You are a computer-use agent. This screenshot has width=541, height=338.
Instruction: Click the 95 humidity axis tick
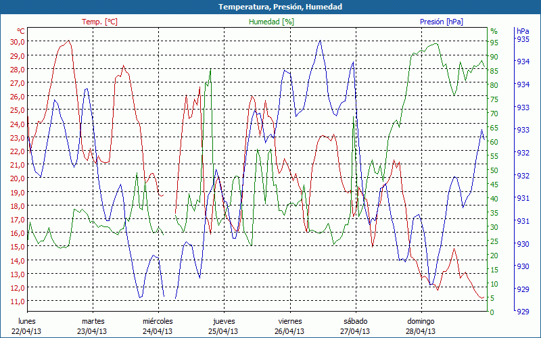(x=494, y=42)
